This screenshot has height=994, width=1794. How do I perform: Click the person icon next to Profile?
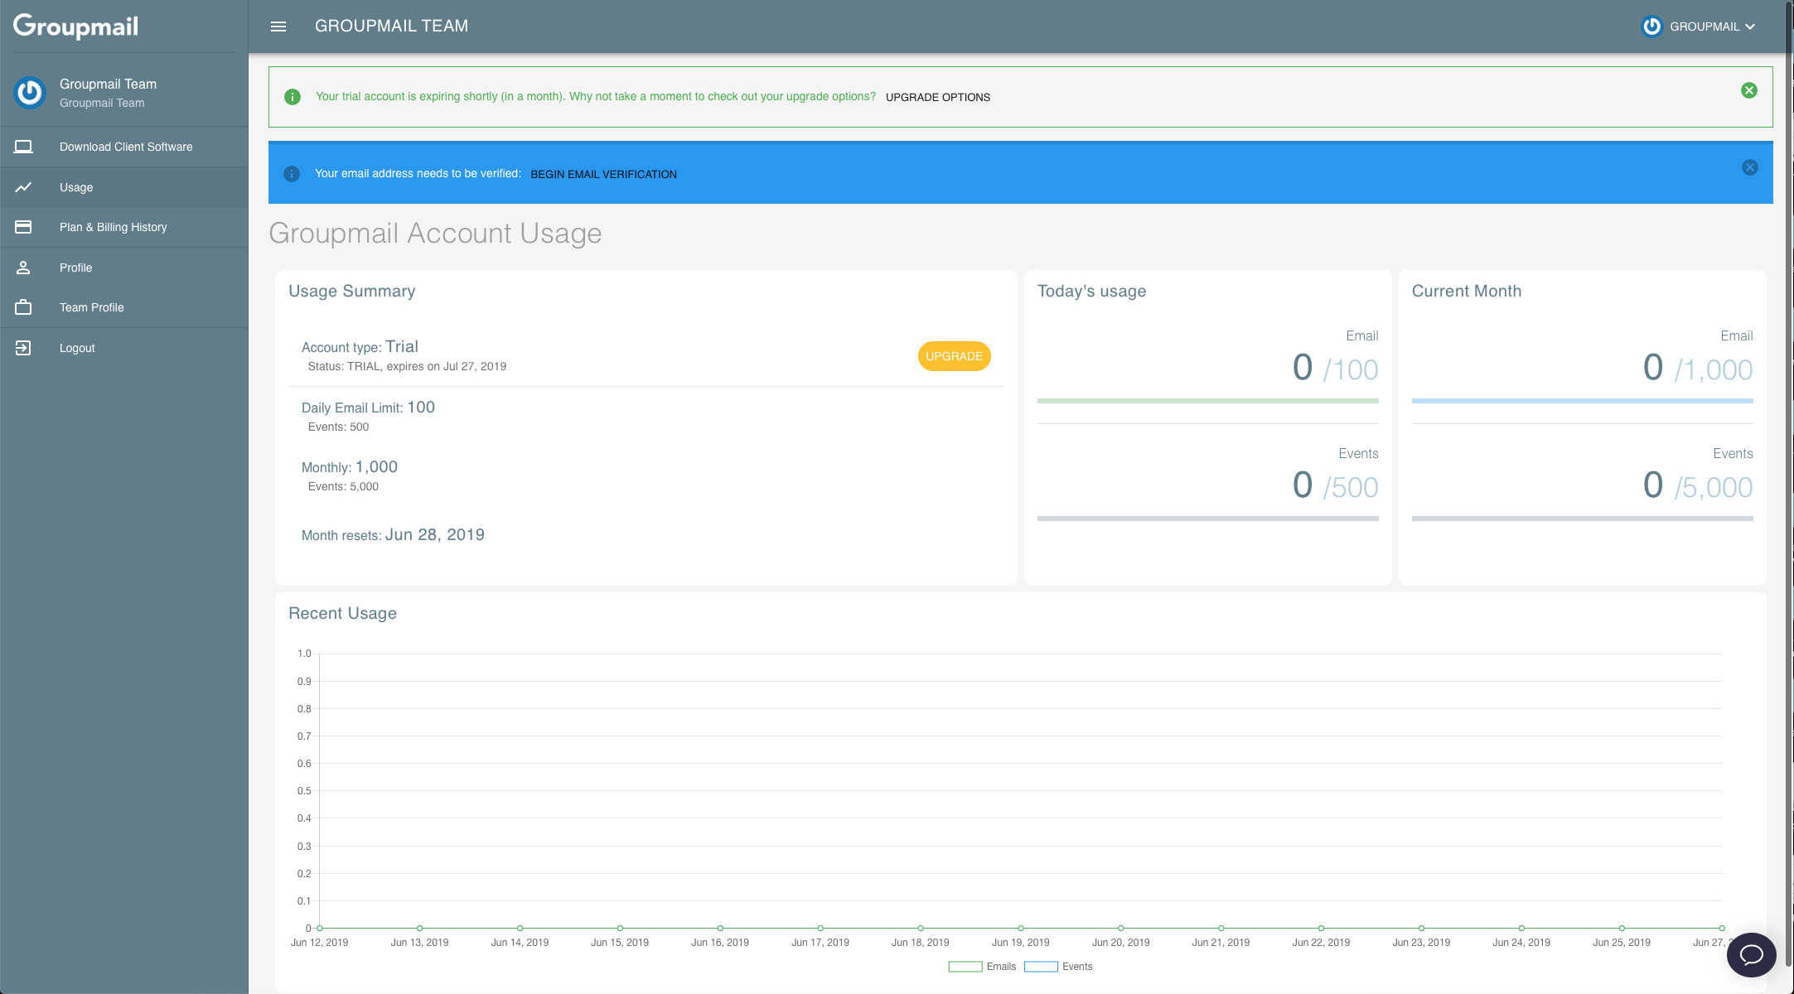[x=23, y=268]
